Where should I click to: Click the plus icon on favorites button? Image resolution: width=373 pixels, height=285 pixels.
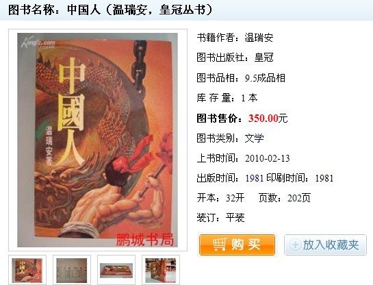pyautogui.click(x=296, y=245)
